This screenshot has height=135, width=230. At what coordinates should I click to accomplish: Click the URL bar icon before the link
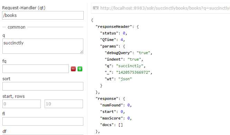click(96, 8)
